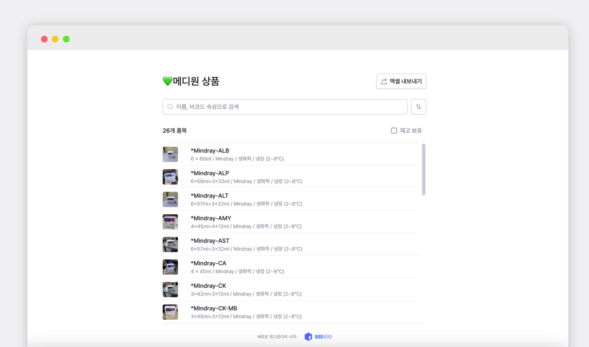
Task: Click the 6 × 60ml description under Mindray-ALB
Action: 237,159
